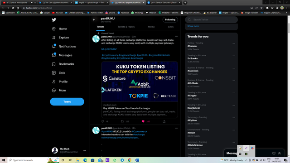Open Microsoft Edge from taskbar
290x163 pixels.
tap(85, 160)
